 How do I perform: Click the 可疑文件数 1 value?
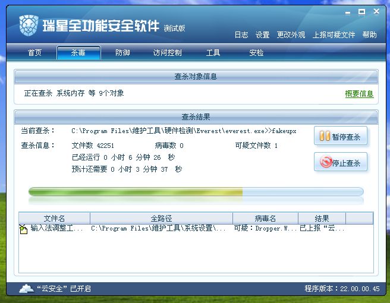(256, 146)
